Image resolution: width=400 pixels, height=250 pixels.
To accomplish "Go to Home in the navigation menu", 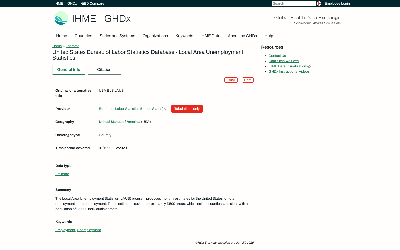I will (x=62, y=36).
